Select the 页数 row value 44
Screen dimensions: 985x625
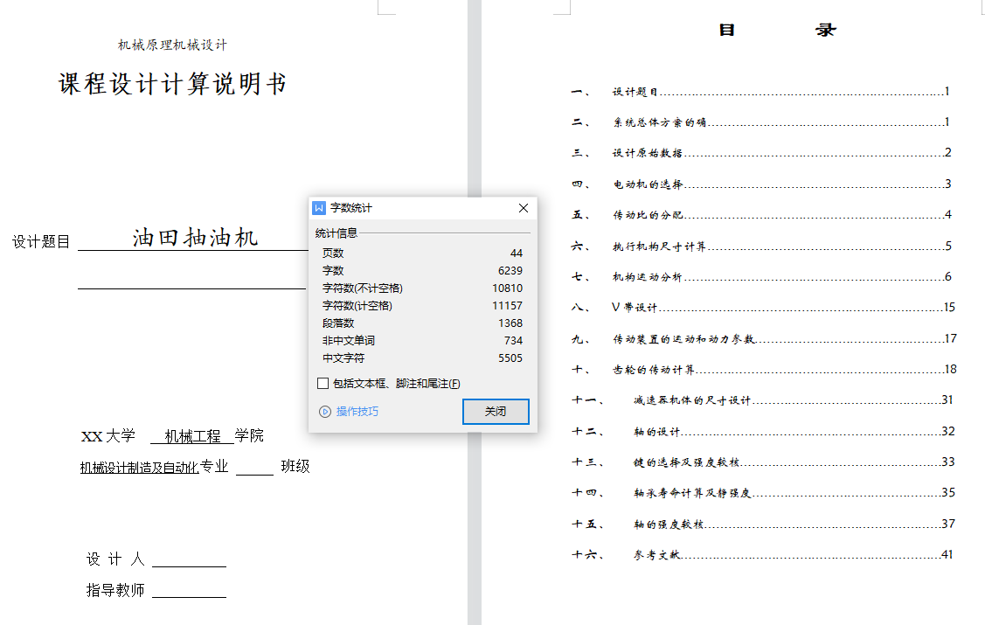point(517,253)
